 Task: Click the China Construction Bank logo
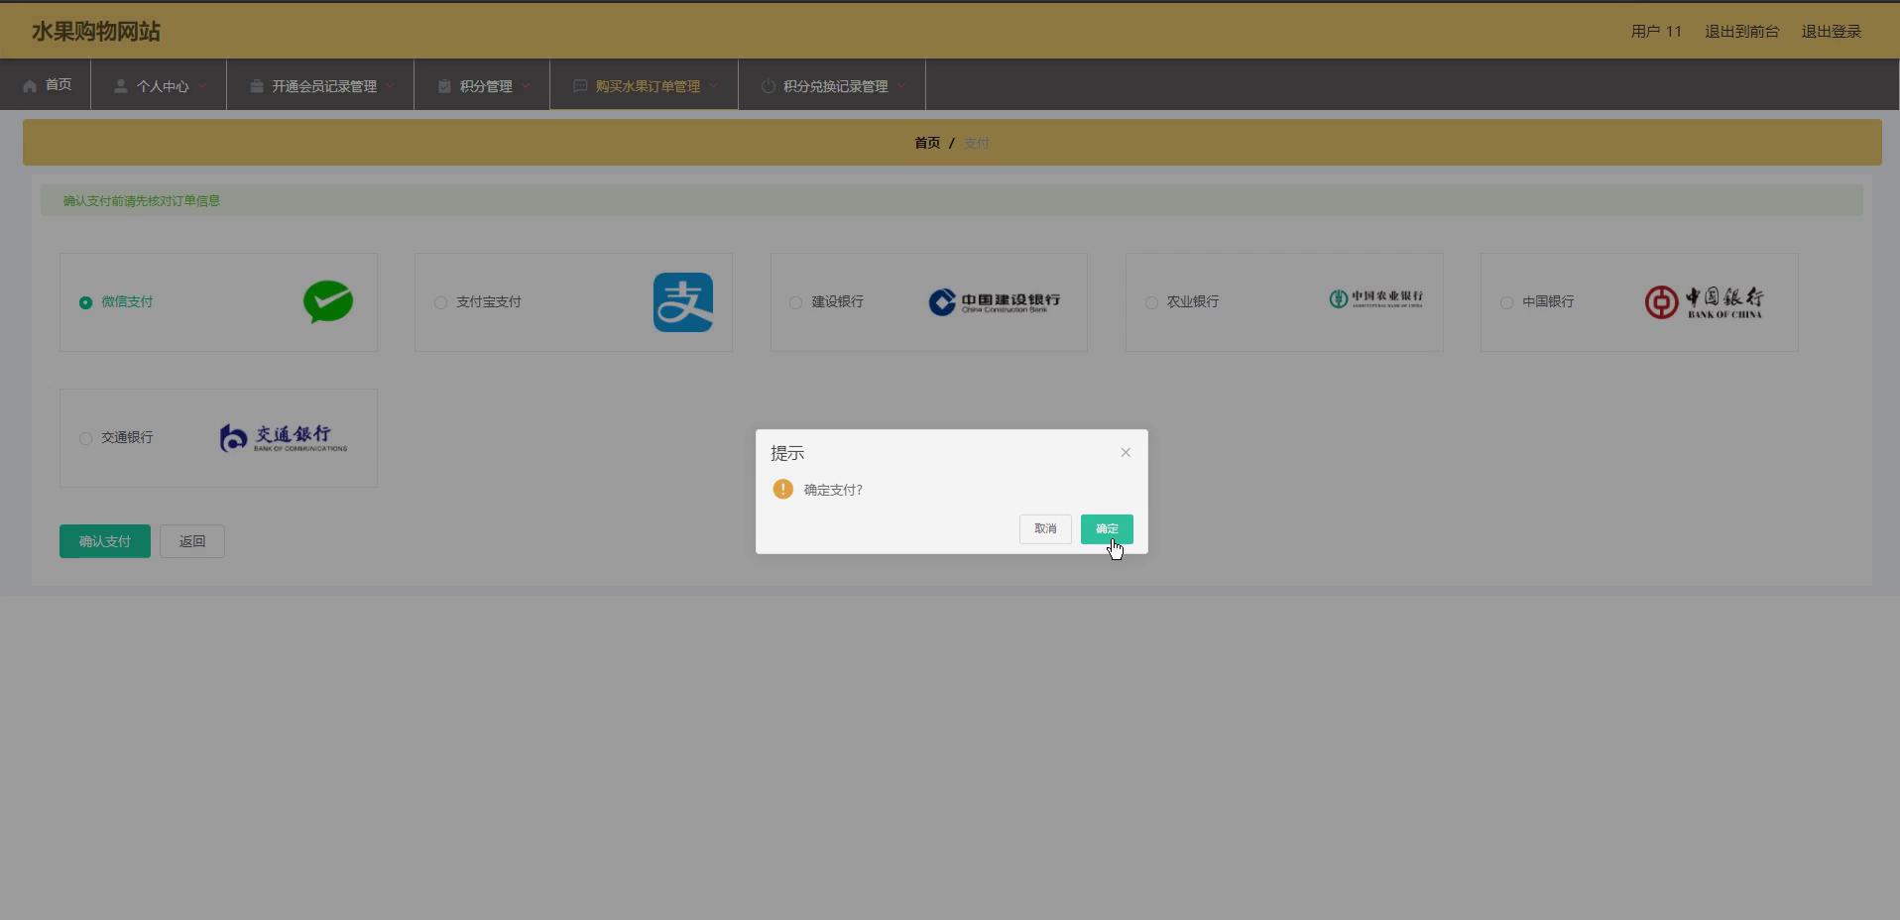994,302
